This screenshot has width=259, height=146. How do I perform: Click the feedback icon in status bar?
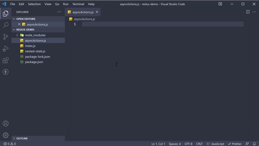pos(247,144)
